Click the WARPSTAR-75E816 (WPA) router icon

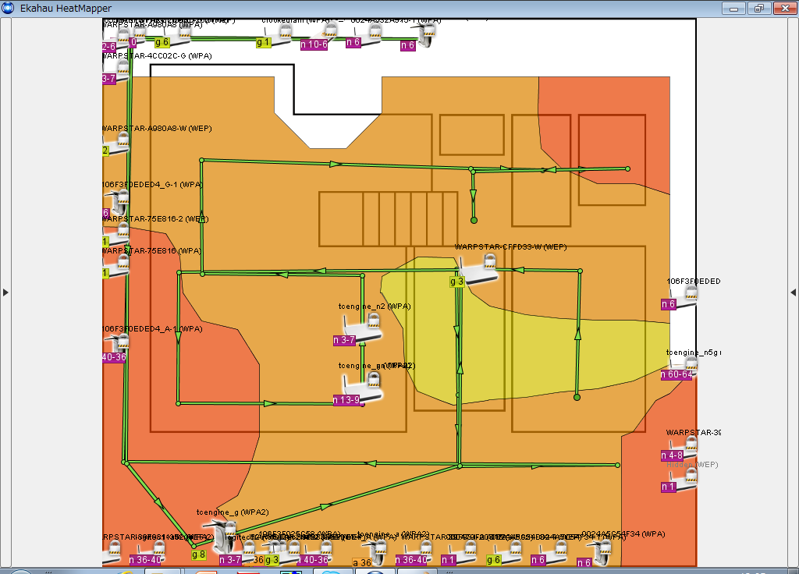pos(116,267)
